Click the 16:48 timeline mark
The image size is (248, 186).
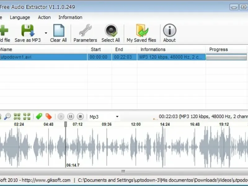coord(195,124)
